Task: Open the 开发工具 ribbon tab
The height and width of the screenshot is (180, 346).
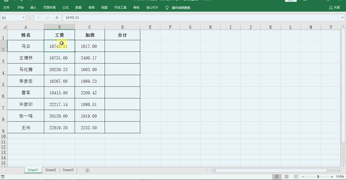Action: click(120, 8)
